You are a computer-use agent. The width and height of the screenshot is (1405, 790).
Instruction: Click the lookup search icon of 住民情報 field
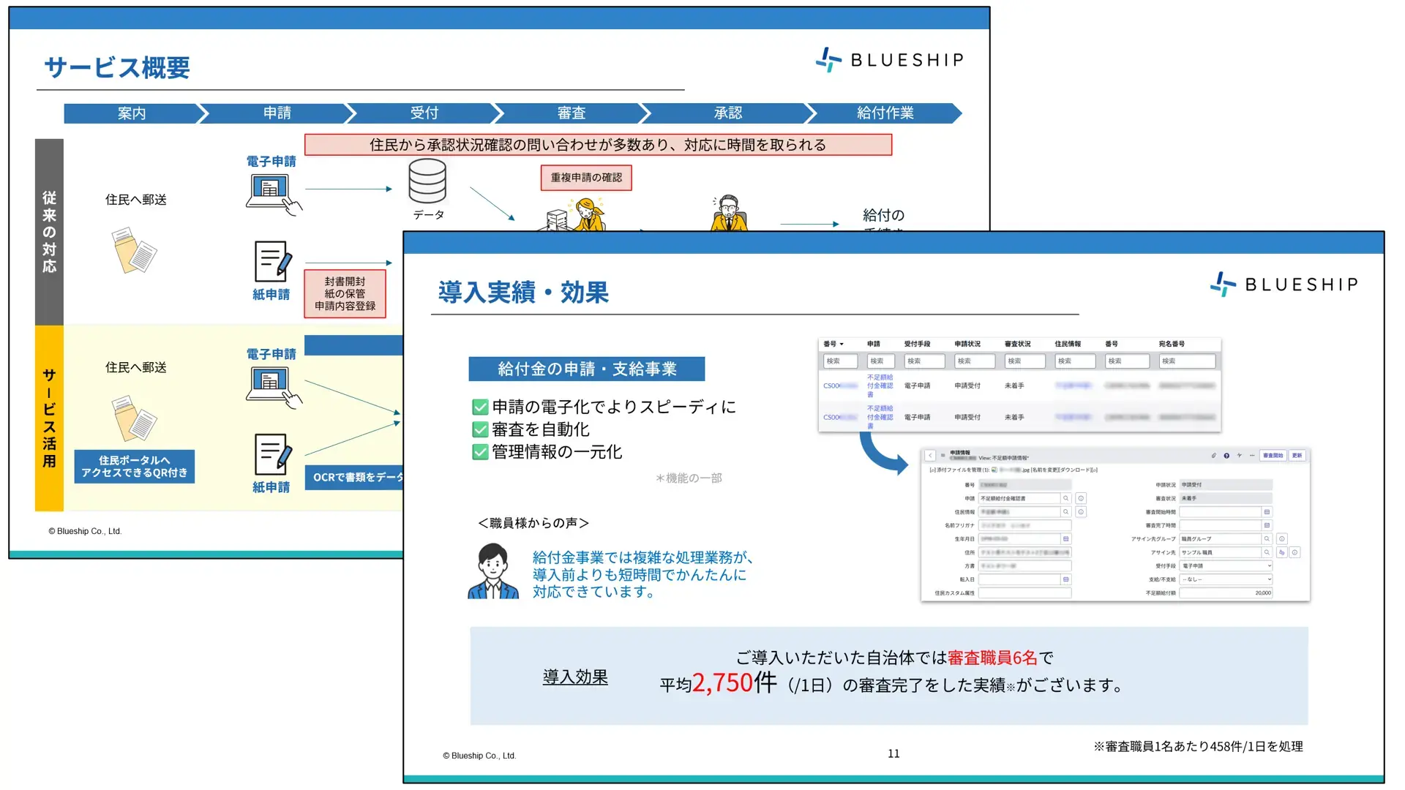click(x=1065, y=512)
